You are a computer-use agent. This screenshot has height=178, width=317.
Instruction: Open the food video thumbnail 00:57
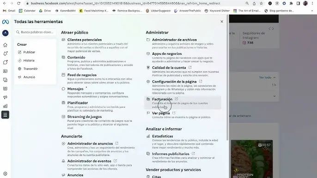click(x=252, y=159)
